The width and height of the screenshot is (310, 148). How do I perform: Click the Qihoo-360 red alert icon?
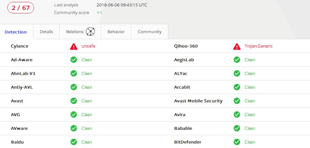237,46
